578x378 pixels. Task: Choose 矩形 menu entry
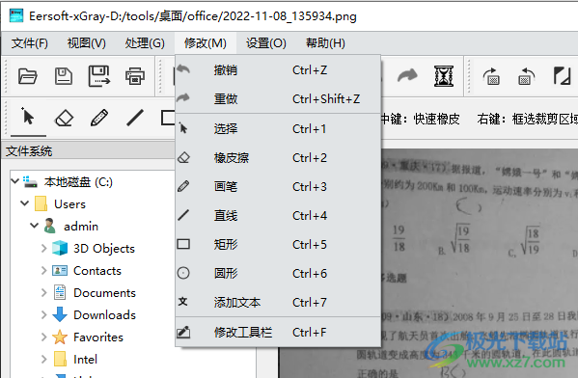[x=278, y=244]
